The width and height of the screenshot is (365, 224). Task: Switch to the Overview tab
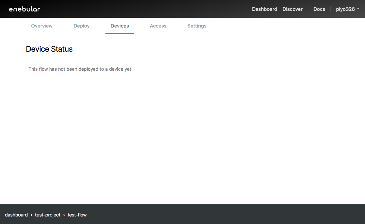coord(42,26)
